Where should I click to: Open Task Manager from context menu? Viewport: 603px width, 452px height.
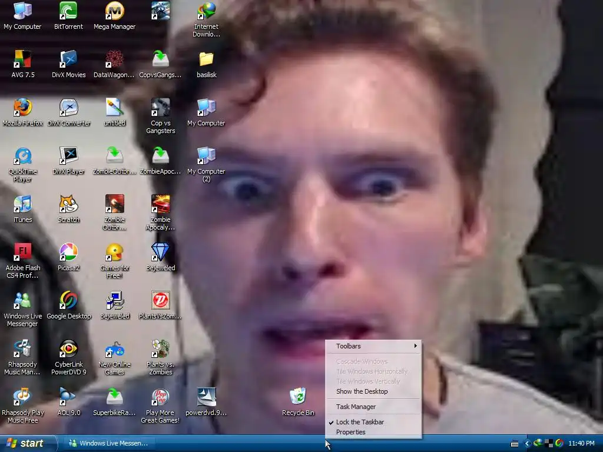pos(373,407)
